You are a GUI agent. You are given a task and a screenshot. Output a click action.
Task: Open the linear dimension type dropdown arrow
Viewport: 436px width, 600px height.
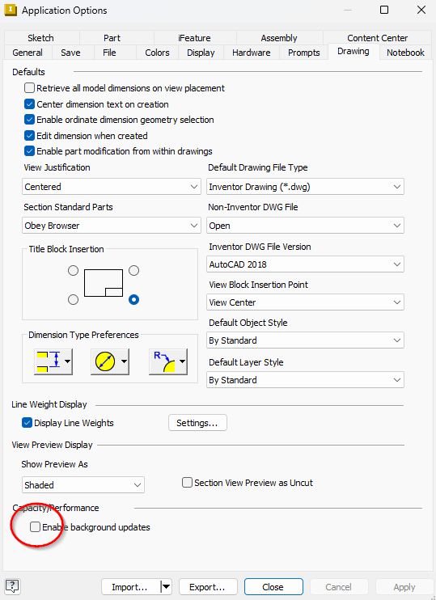click(67, 361)
